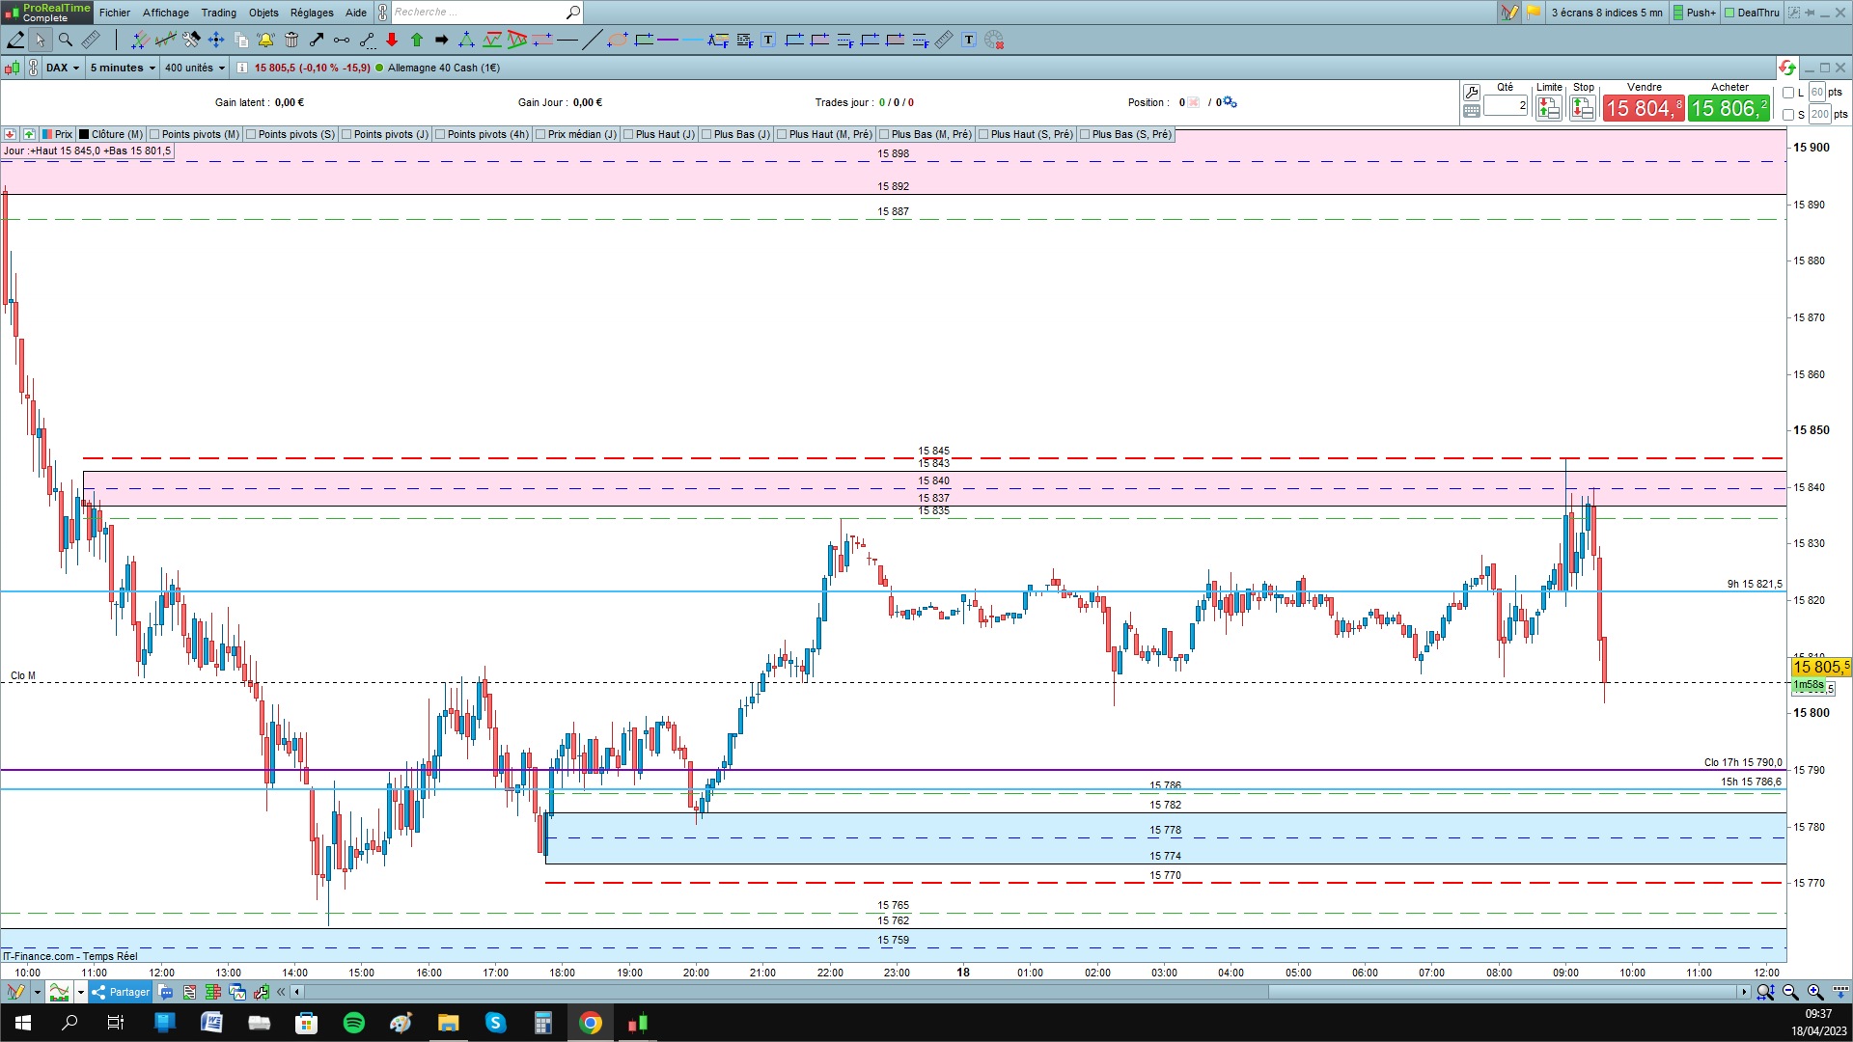Select the pencil drawing tool
Viewport: 1853px width, 1042px height.
click(15, 40)
